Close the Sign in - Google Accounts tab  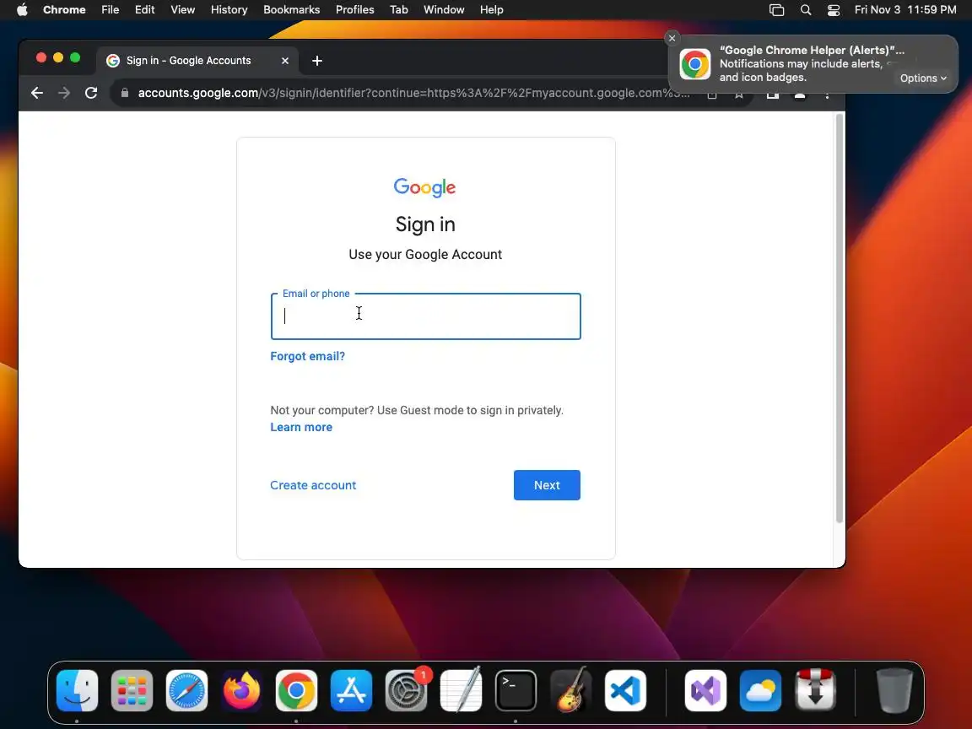[285, 61]
